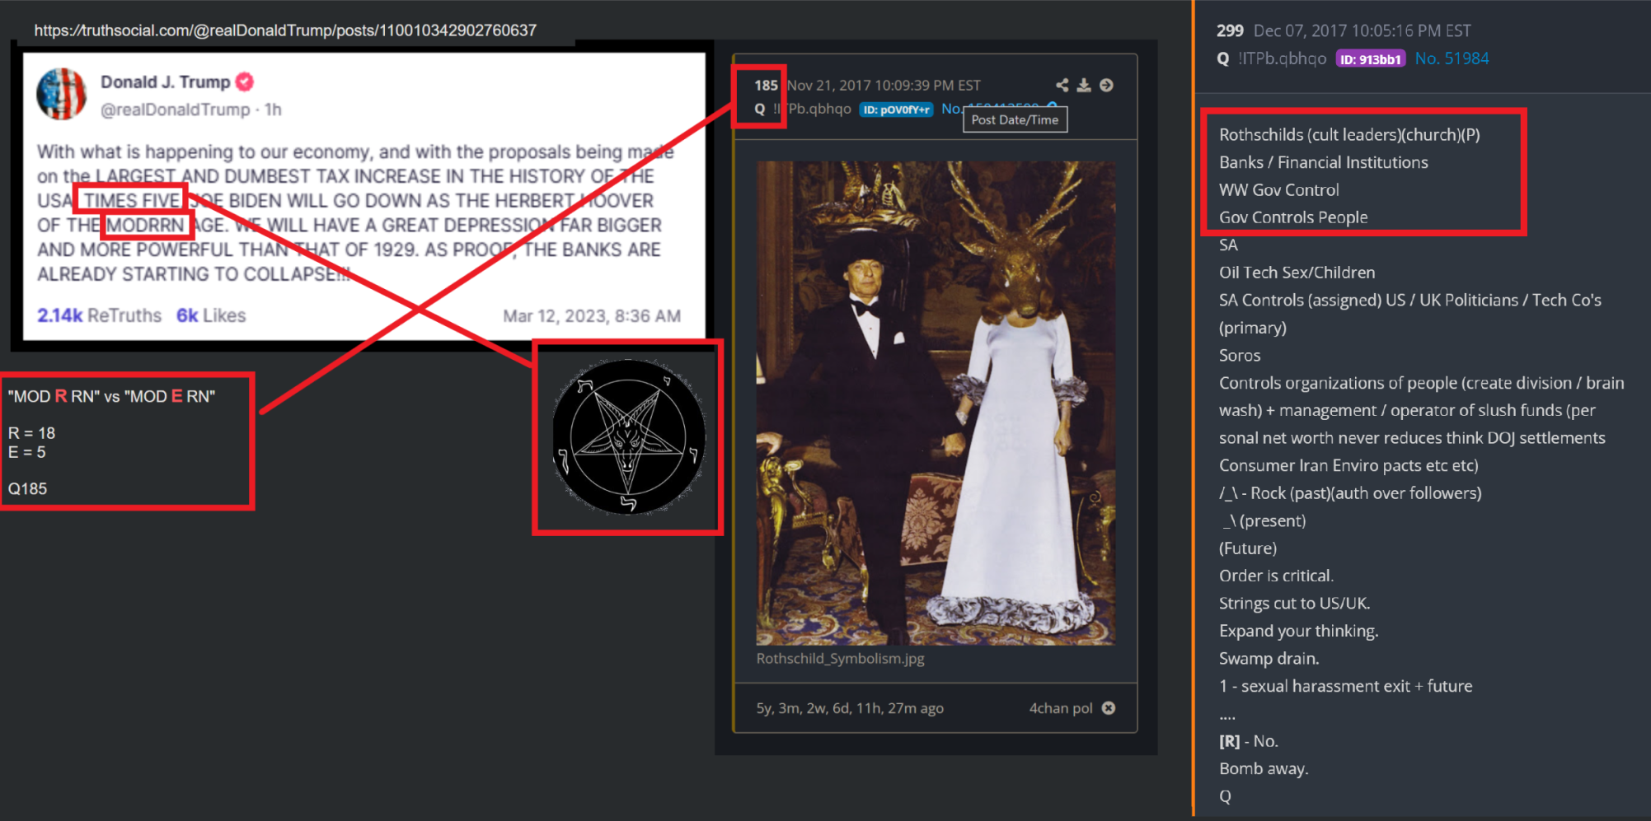Viewport: 1651px width, 821px height.
Task: Click the 'Oil Tech Sex/Children' line
Action: pyautogui.click(x=1297, y=273)
